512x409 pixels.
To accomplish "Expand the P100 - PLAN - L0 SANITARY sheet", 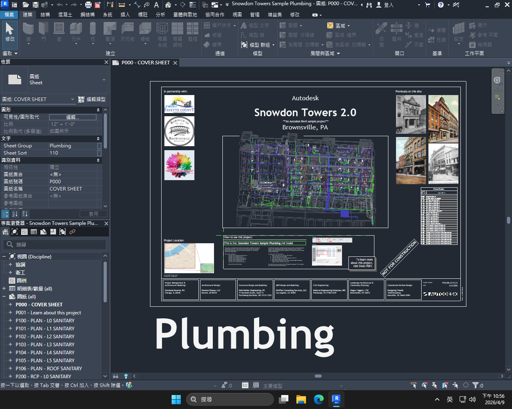I will [x=10, y=320].
